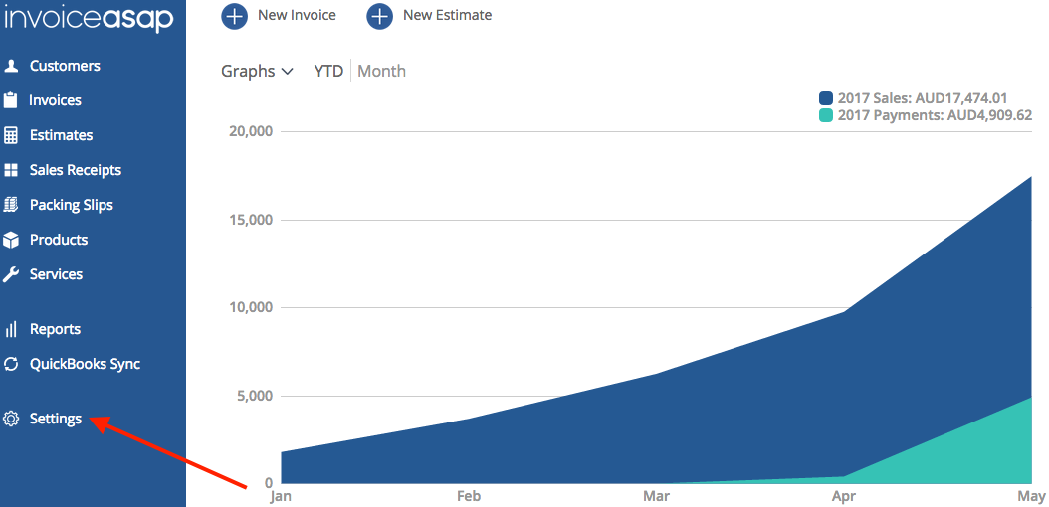Click the QuickBooks Sync refresh icon

point(11,364)
